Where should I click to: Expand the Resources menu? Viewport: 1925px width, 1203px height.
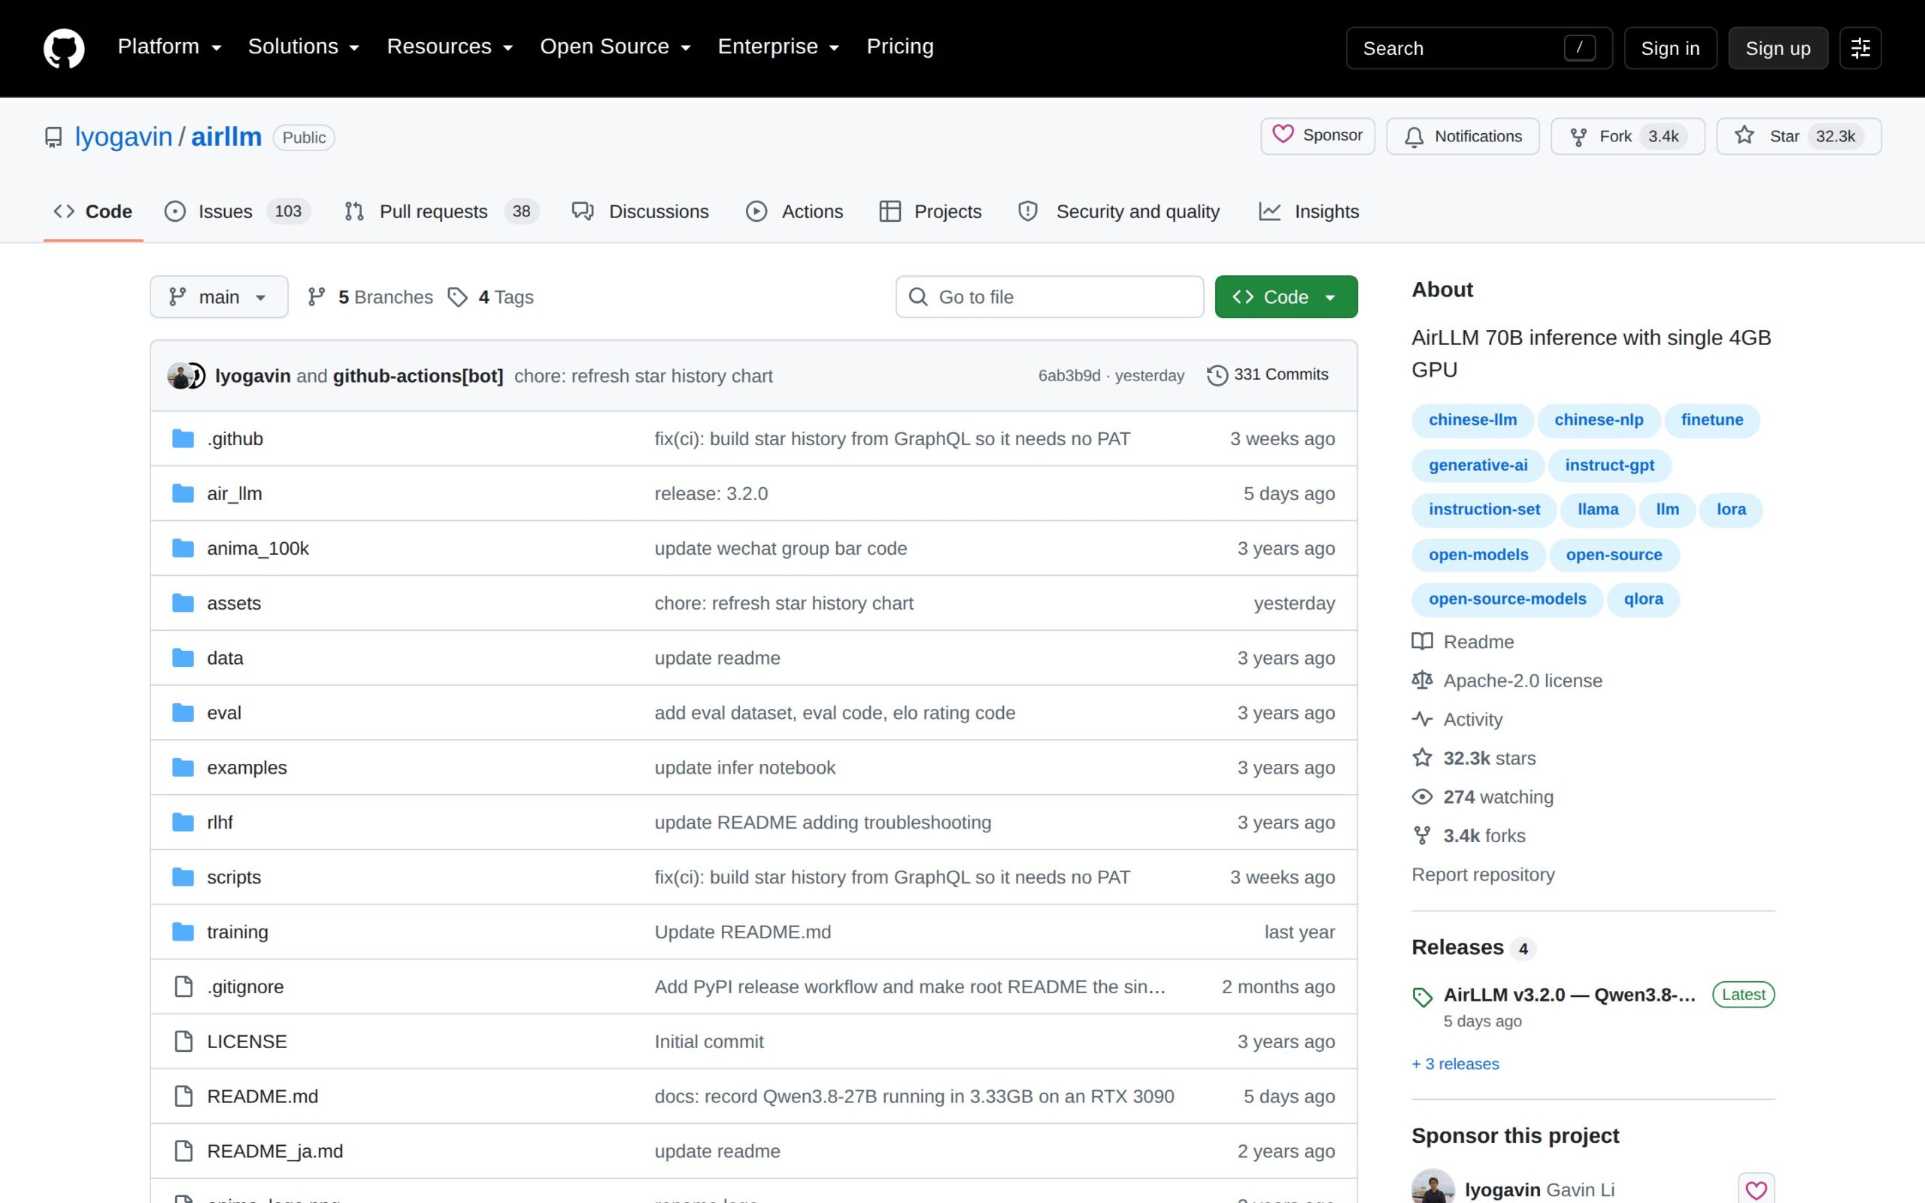(x=450, y=47)
